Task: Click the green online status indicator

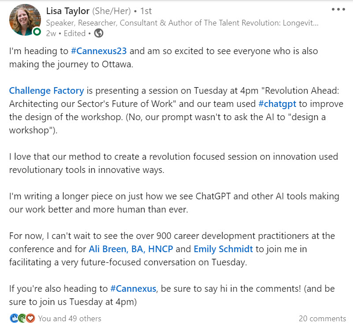Action: pyautogui.click(x=37, y=32)
